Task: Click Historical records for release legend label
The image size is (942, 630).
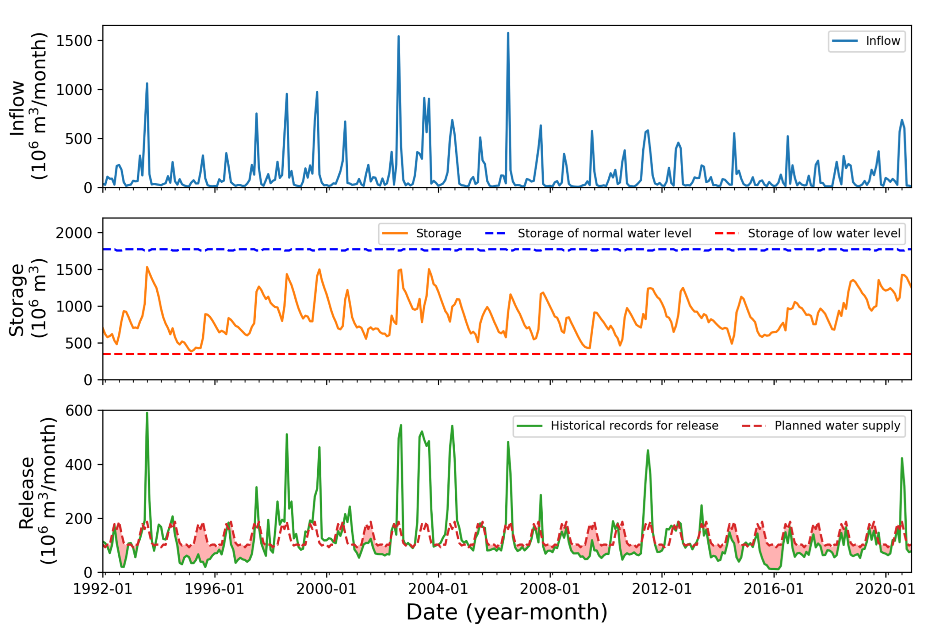Action: point(634,426)
